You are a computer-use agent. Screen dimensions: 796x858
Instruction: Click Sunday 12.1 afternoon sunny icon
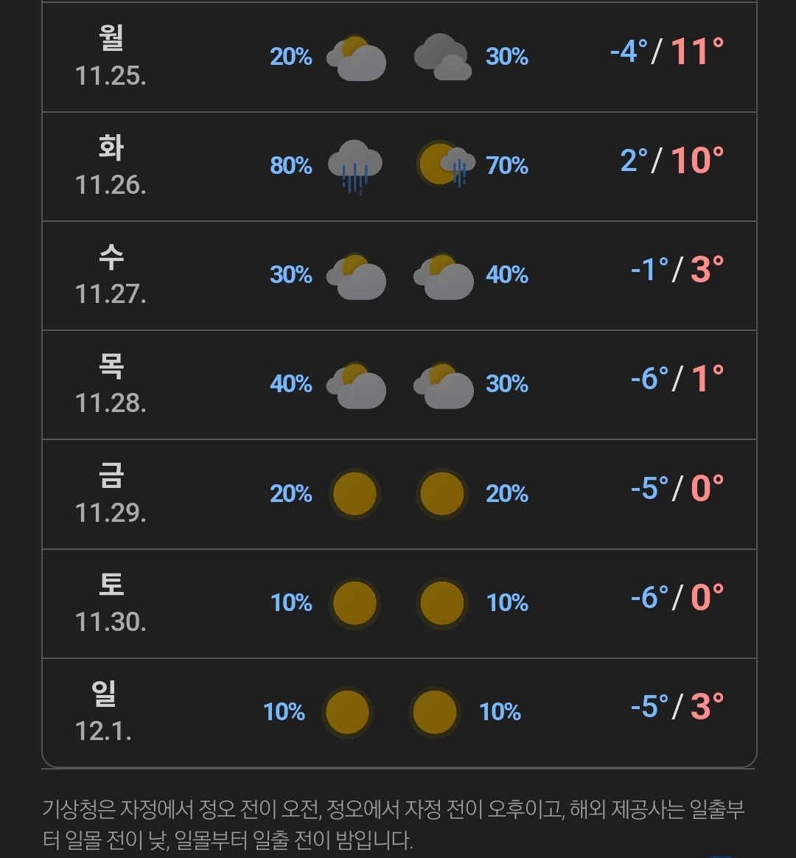coord(435,713)
